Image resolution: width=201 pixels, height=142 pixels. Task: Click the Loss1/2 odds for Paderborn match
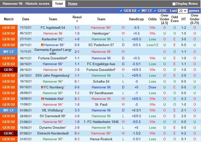click(x=153, y=45)
